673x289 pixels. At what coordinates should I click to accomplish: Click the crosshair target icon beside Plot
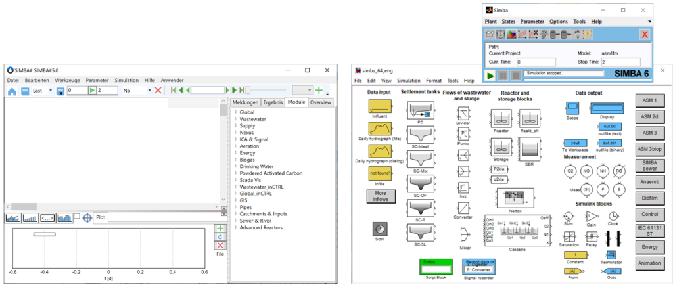click(87, 217)
